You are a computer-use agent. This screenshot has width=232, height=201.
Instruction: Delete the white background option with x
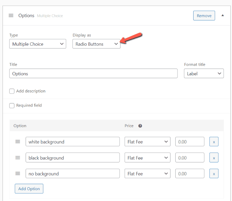[214, 142]
